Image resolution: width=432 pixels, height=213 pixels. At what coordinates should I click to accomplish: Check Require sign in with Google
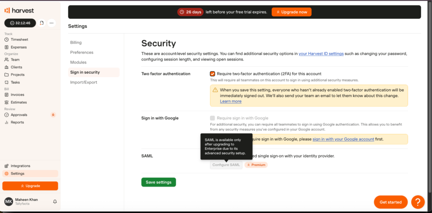pyautogui.click(x=213, y=118)
